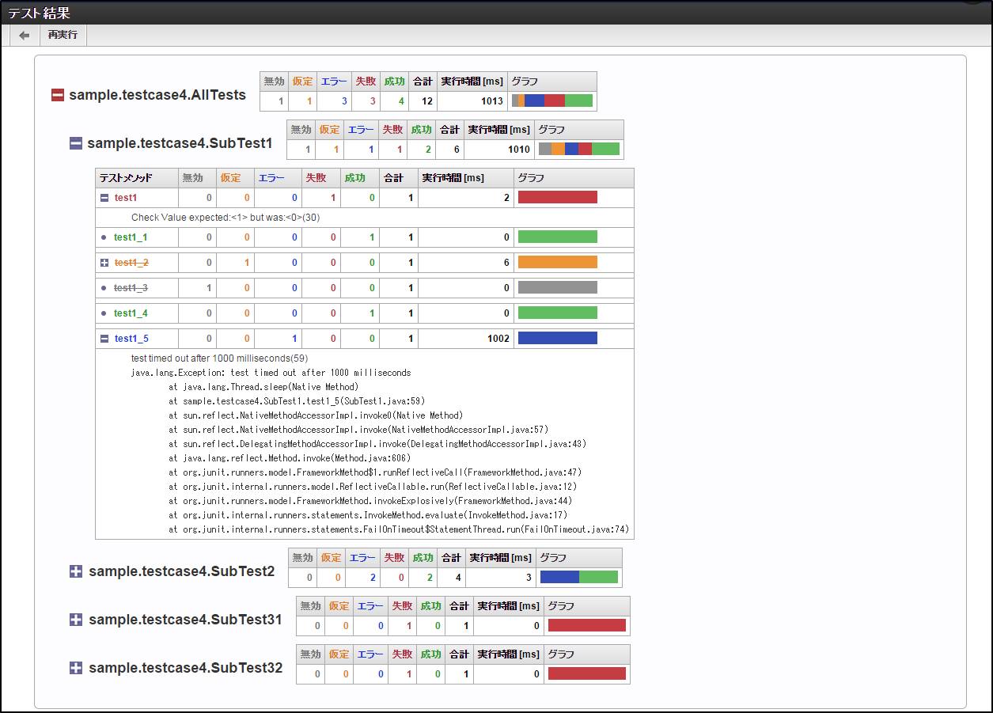Select the test1_5 method name
Screen dimensions: 993x713
pos(131,339)
